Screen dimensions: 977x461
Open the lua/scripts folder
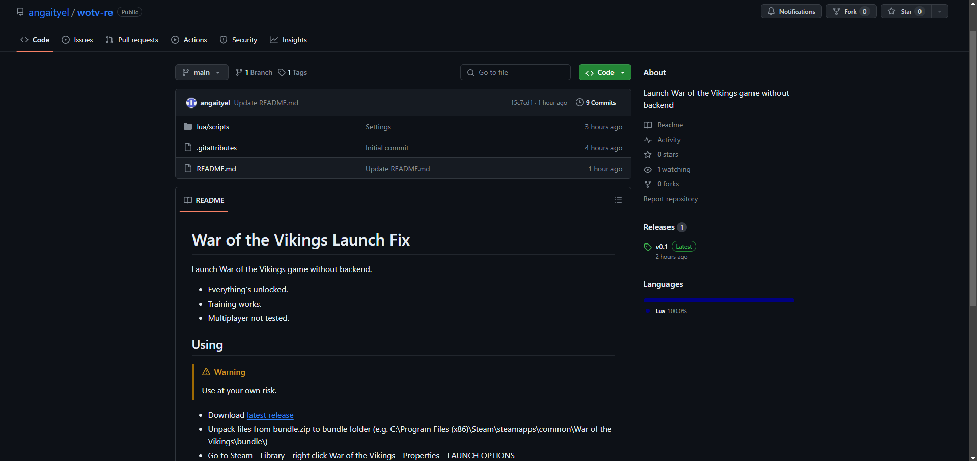click(213, 127)
